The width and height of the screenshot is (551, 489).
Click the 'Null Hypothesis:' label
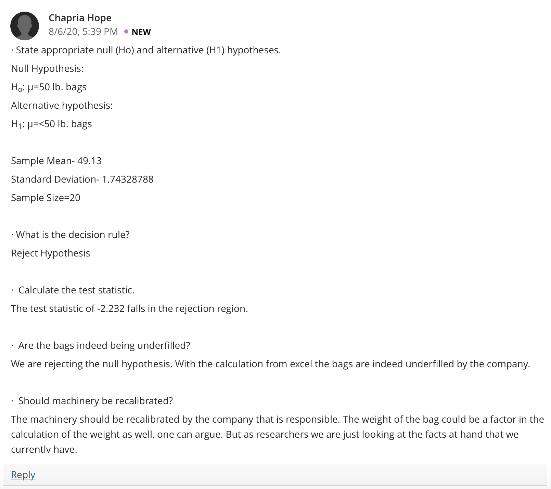point(47,68)
